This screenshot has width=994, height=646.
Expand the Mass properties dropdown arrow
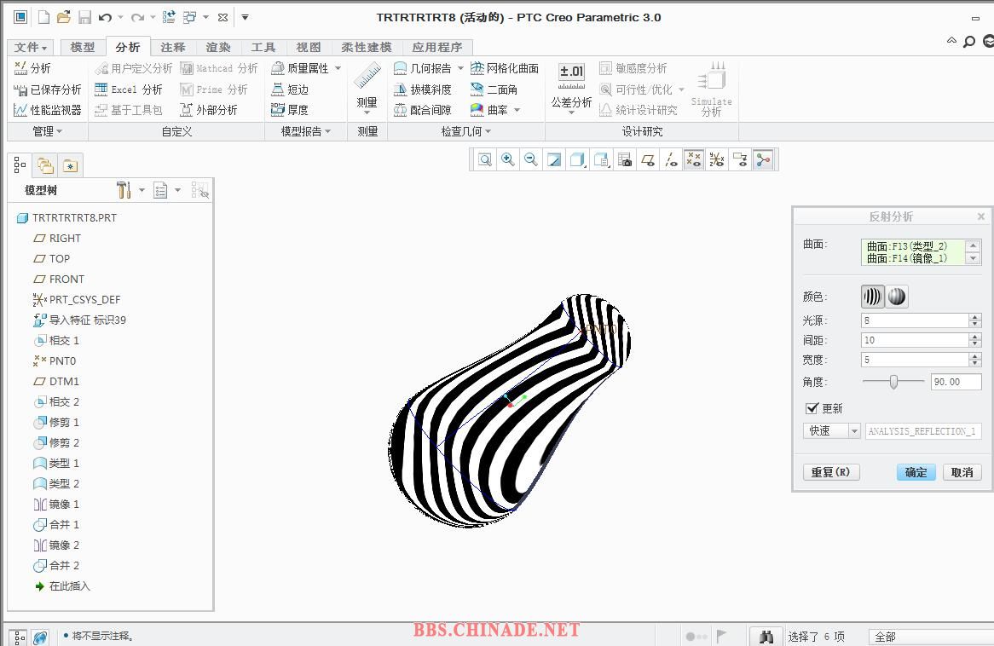(338, 68)
